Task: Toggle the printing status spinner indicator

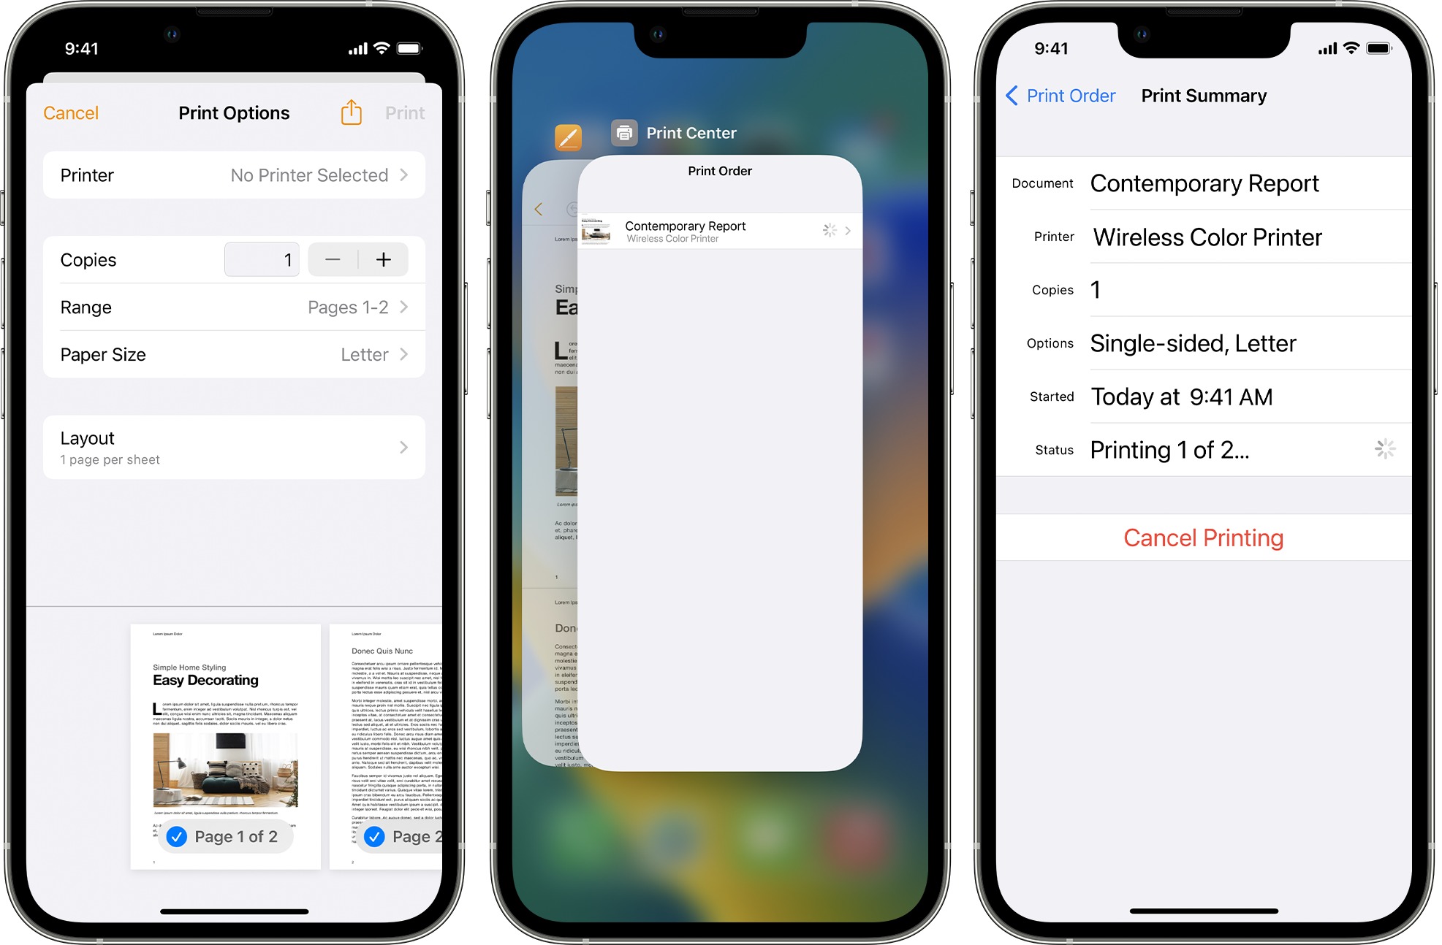Action: (x=1385, y=449)
